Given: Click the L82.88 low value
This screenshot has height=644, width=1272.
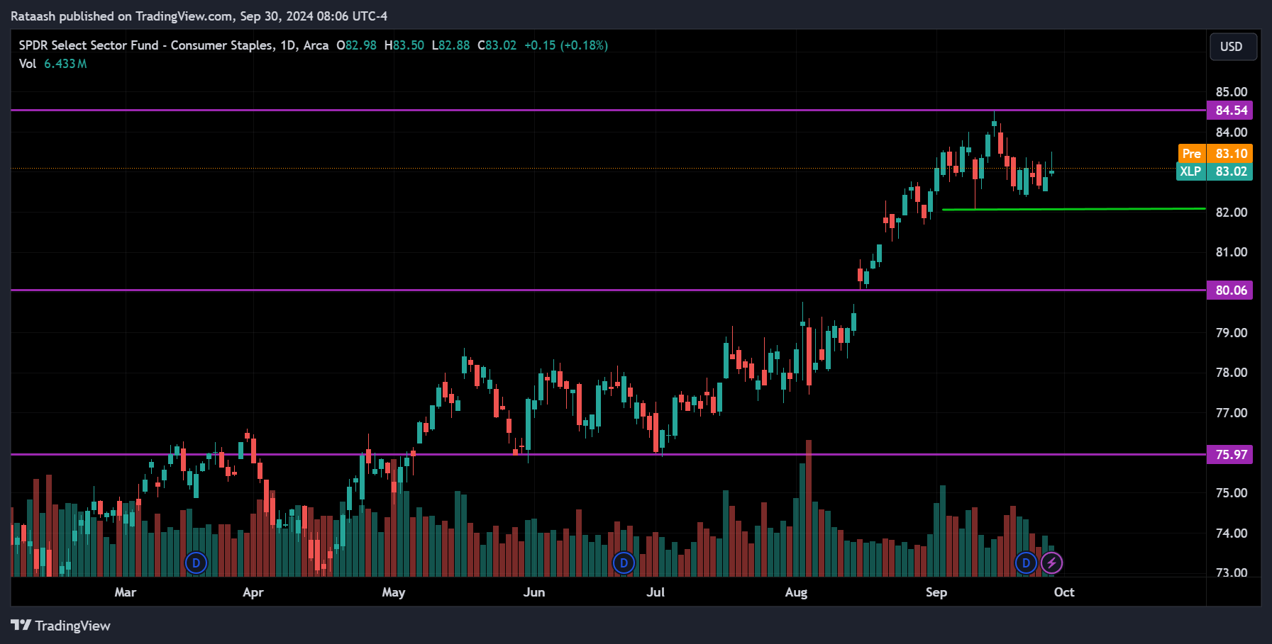Looking at the screenshot, I should [450, 45].
